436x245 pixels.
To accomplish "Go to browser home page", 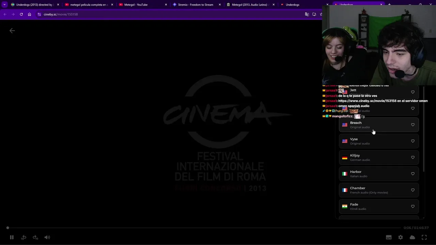I will (30, 14).
